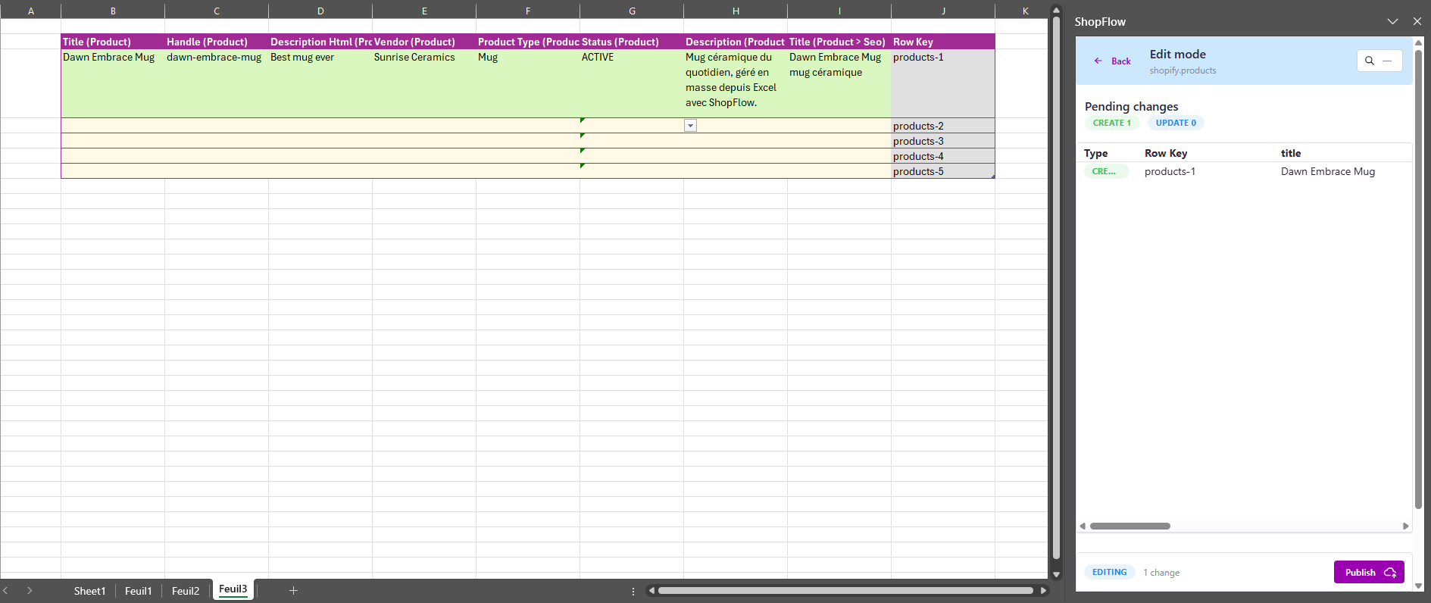The height and width of the screenshot is (603, 1431).
Task: Add a new sheet with the plus icon
Action: 293,591
